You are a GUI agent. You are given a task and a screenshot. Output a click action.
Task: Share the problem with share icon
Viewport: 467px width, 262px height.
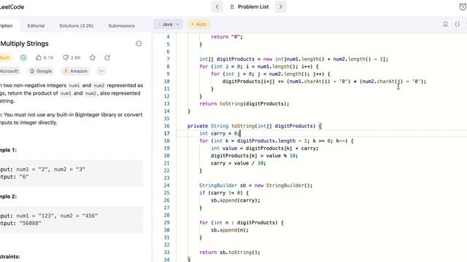(107, 57)
